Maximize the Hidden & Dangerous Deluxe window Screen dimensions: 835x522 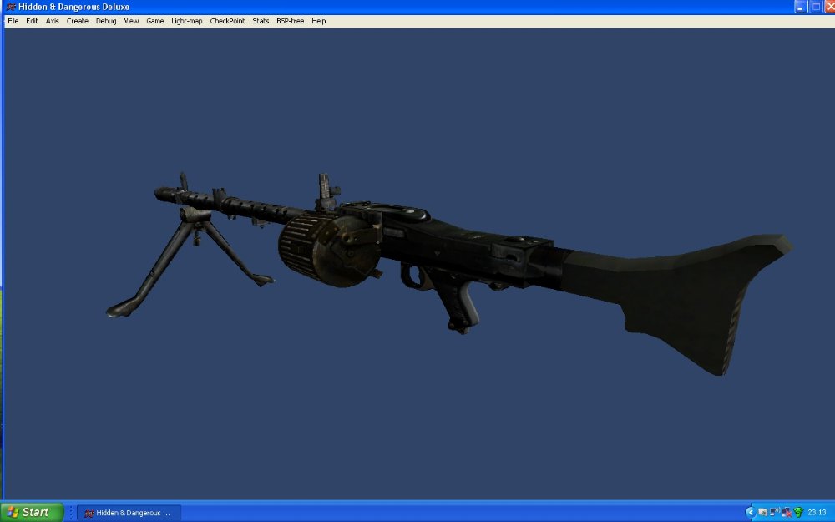[815, 7]
